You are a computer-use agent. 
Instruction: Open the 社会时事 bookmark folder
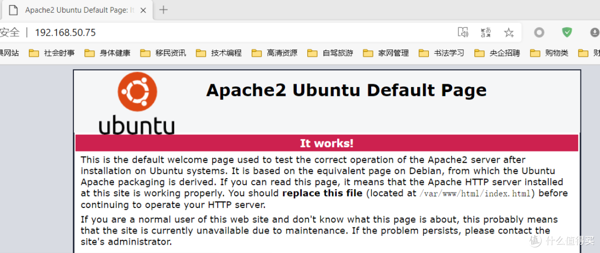[x=52, y=53]
